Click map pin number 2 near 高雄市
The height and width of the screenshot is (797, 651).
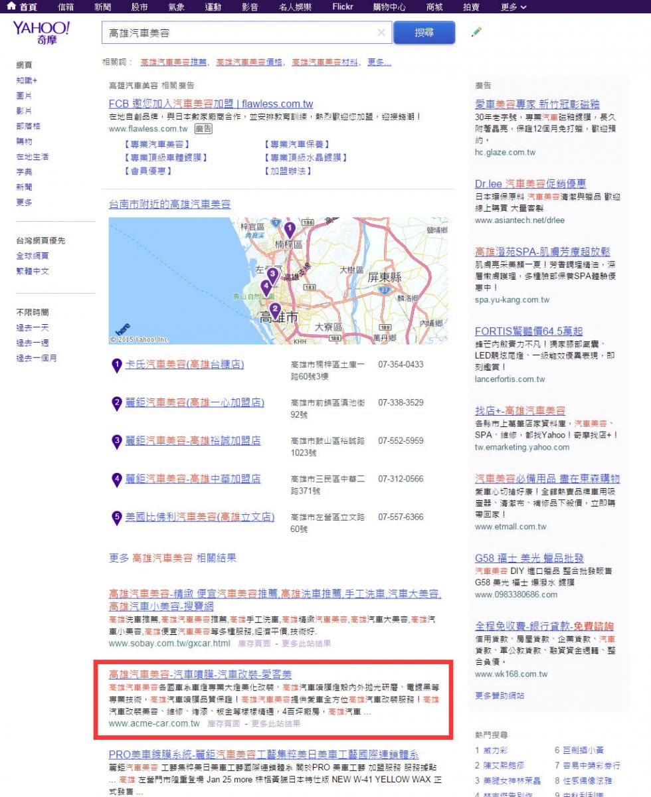[x=275, y=310]
